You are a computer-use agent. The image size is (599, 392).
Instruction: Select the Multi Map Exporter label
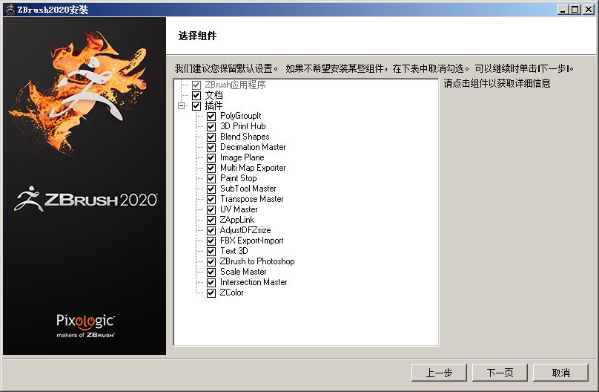[253, 168]
